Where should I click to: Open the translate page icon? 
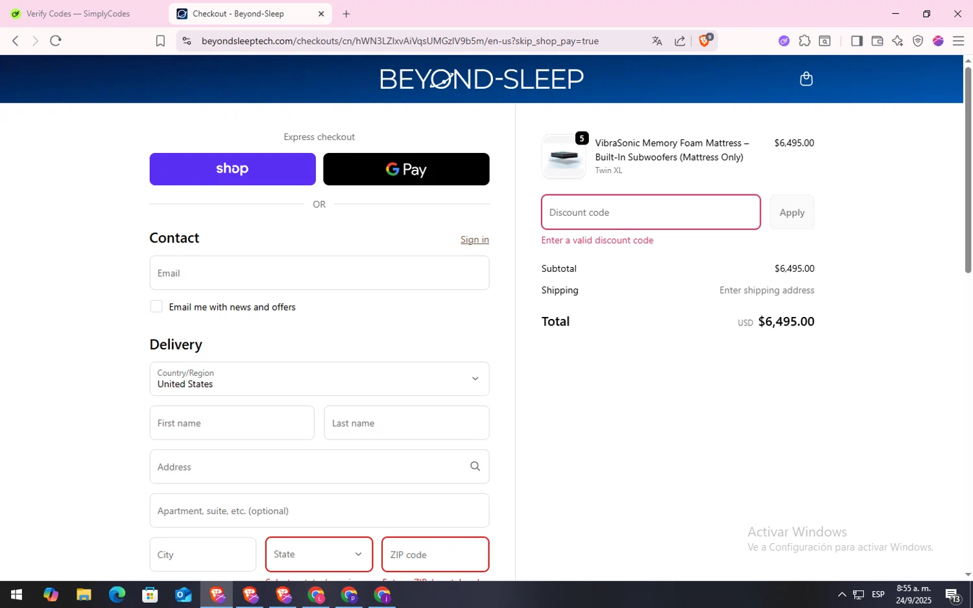pyautogui.click(x=657, y=41)
